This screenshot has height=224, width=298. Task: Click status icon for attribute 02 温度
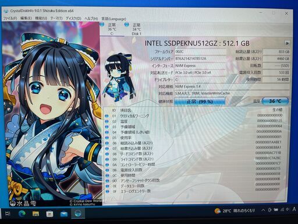pyautogui.click(x=107, y=121)
